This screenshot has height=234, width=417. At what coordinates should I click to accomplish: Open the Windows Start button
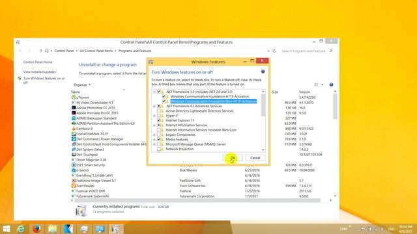pyautogui.click(x=6, y=229)
